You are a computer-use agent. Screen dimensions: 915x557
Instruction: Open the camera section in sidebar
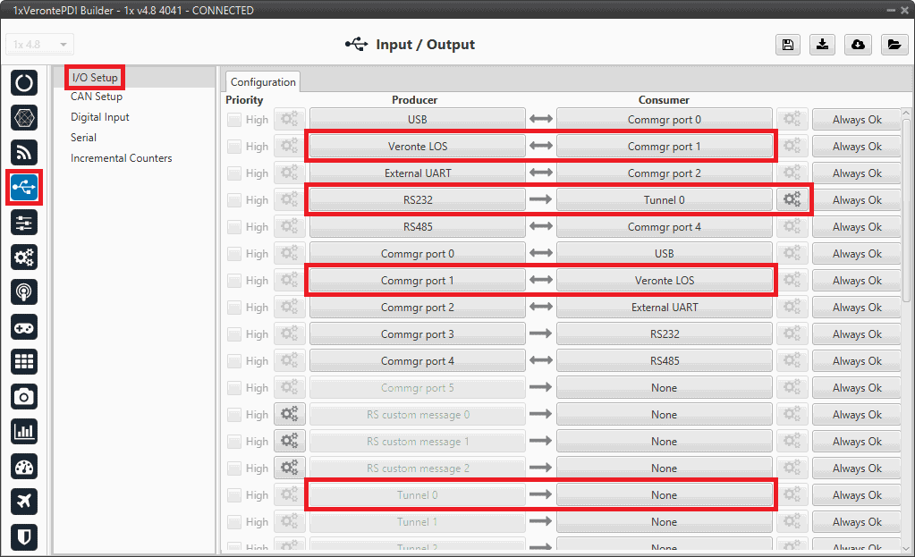24,396
